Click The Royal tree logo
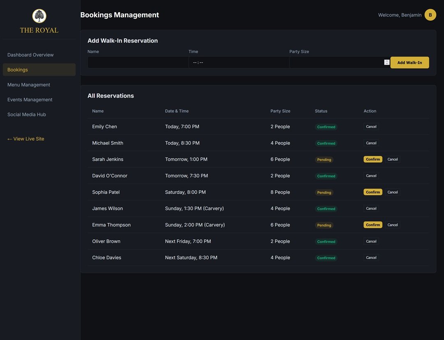Image resolution: width=444 pixels, height=340 pixels. 39,16
